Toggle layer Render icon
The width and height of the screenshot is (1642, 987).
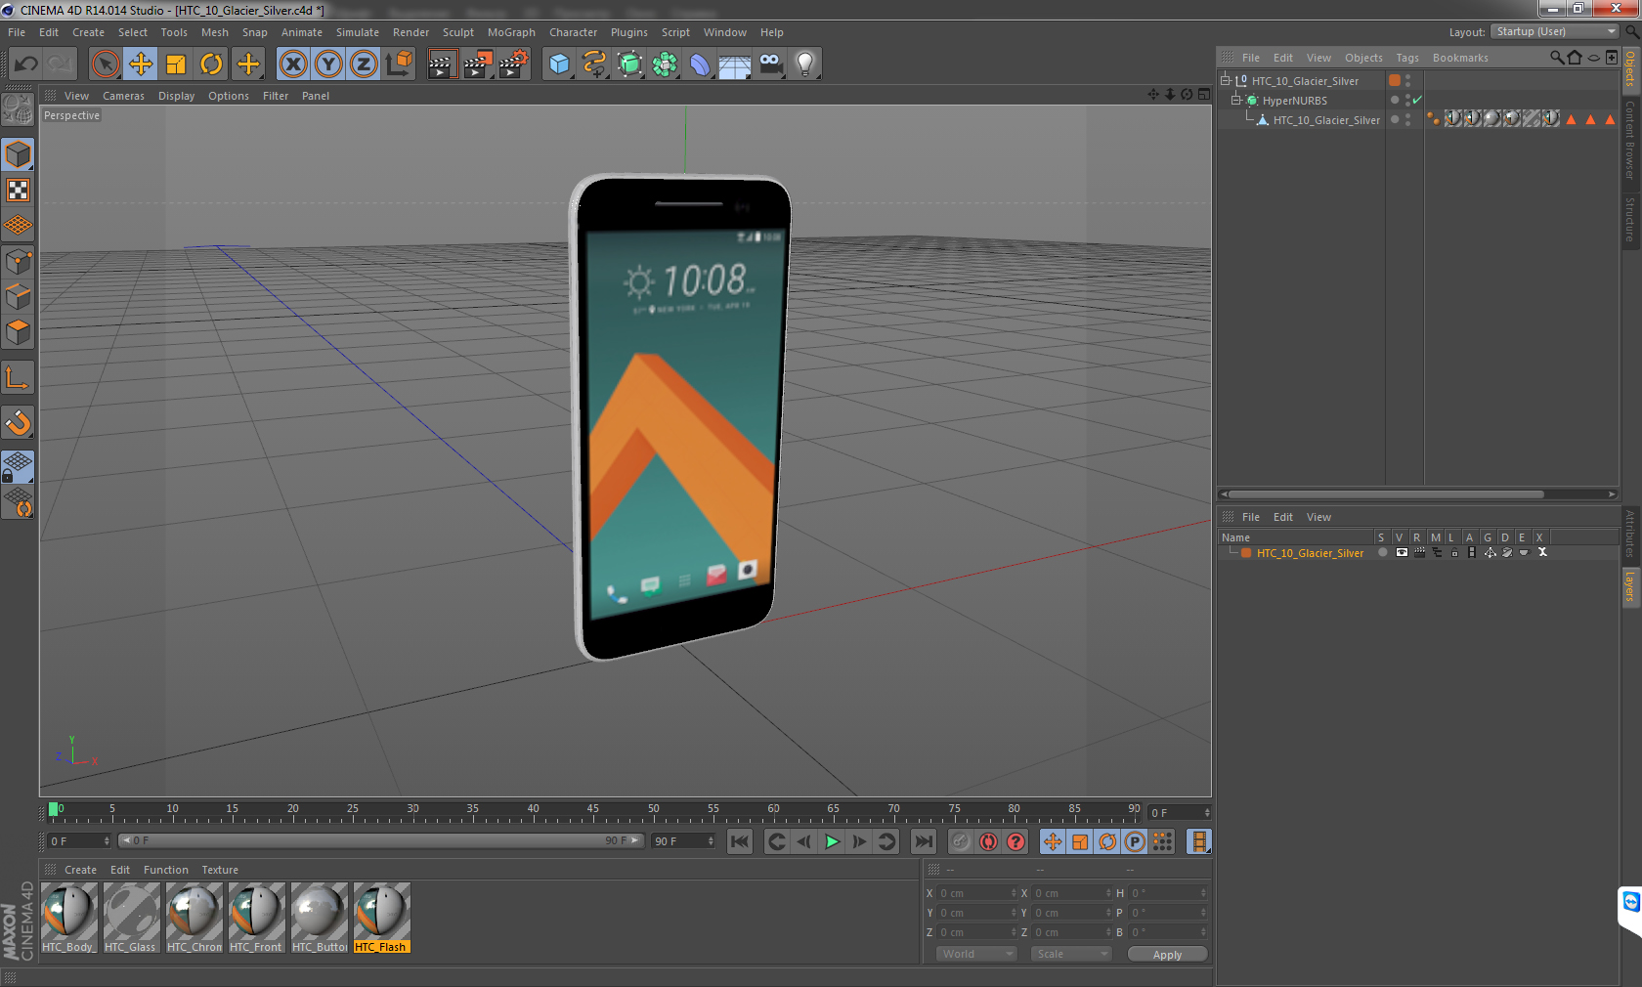(x=1419, y=552)
